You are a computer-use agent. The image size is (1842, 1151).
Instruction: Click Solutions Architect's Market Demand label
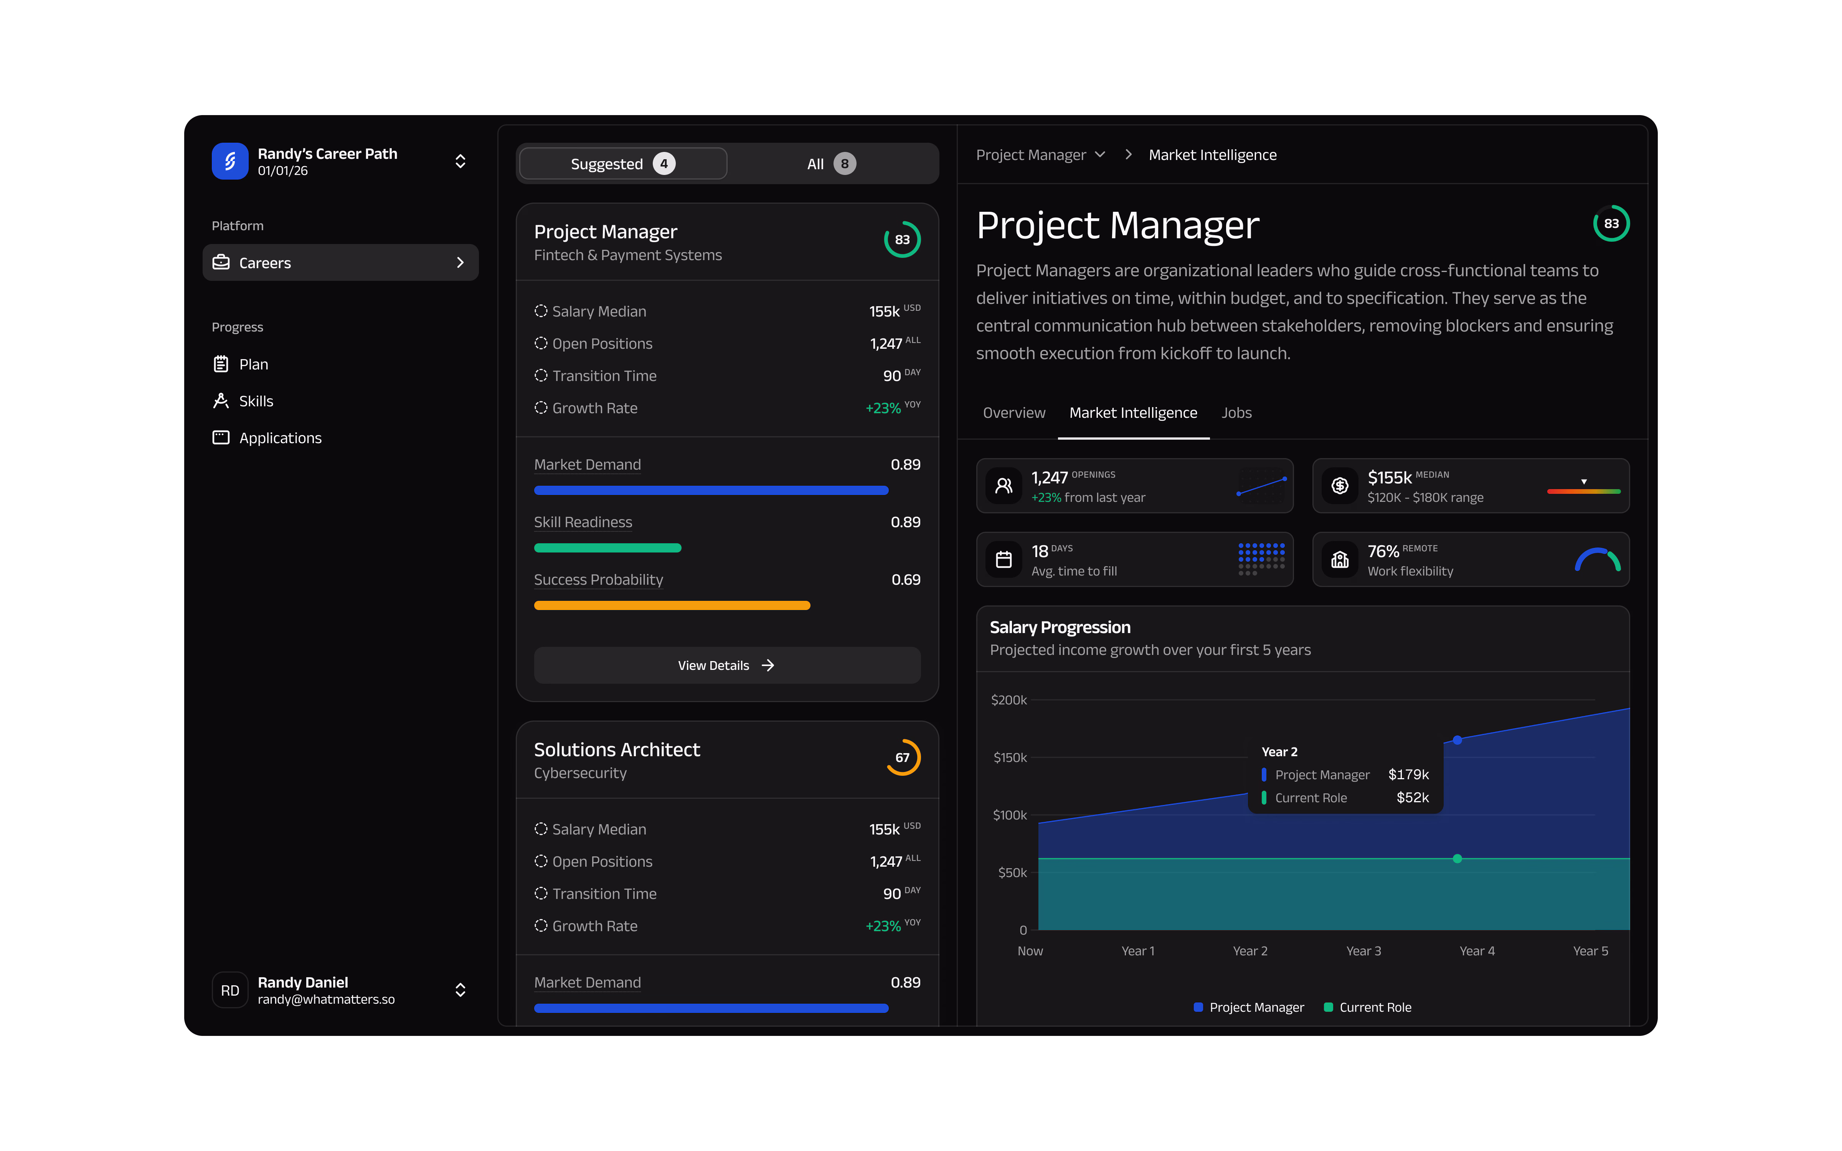(x=587, y=982)
